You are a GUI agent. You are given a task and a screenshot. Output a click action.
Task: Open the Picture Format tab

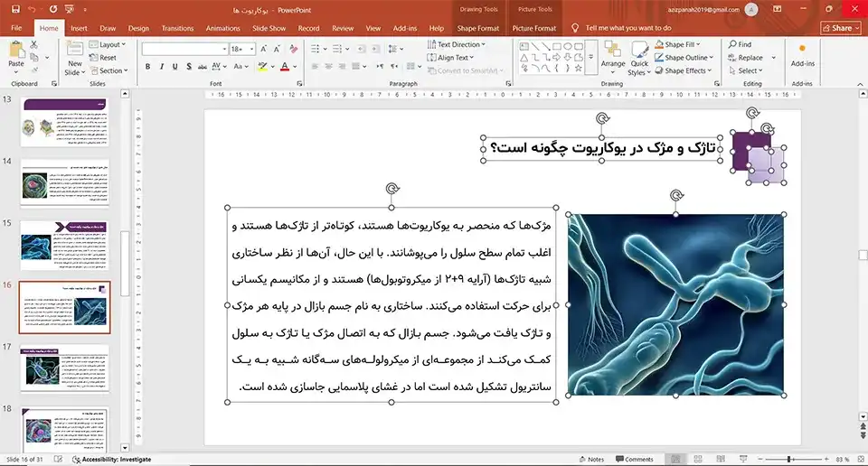(534, 28)
